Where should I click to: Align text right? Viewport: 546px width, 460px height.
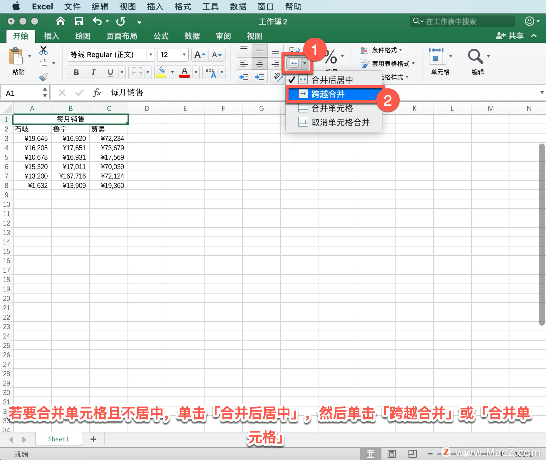coord(275,63)
